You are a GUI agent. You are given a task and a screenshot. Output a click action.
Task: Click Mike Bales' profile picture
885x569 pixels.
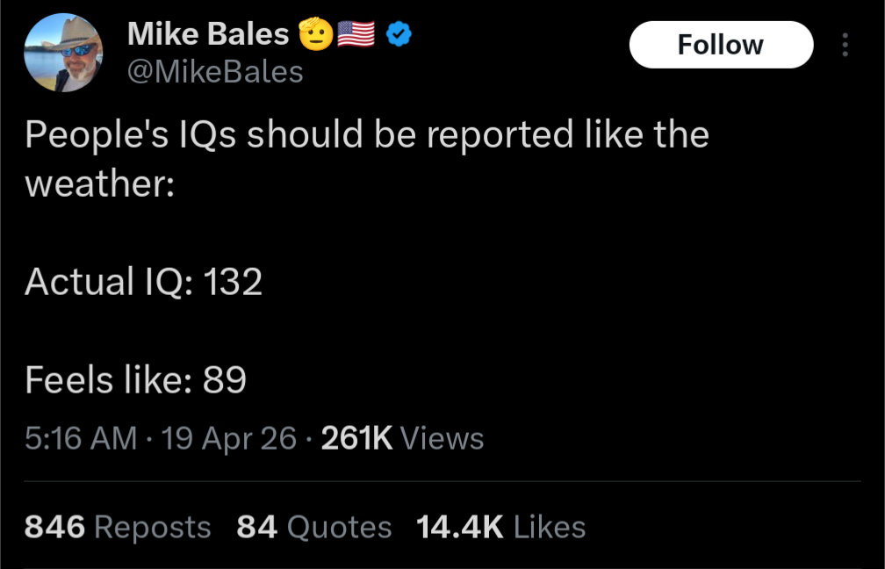click(64, 53)
